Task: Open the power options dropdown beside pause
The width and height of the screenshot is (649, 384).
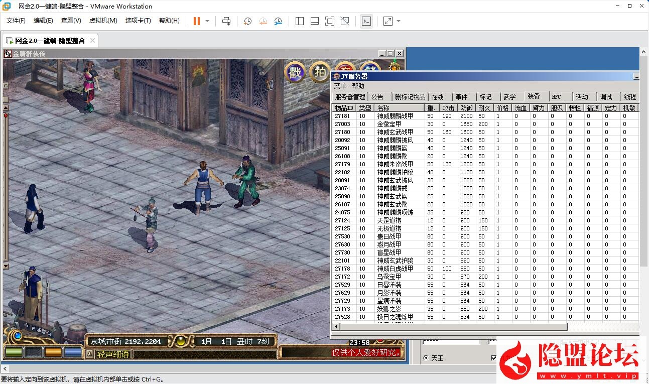Action: click(207, 21)
